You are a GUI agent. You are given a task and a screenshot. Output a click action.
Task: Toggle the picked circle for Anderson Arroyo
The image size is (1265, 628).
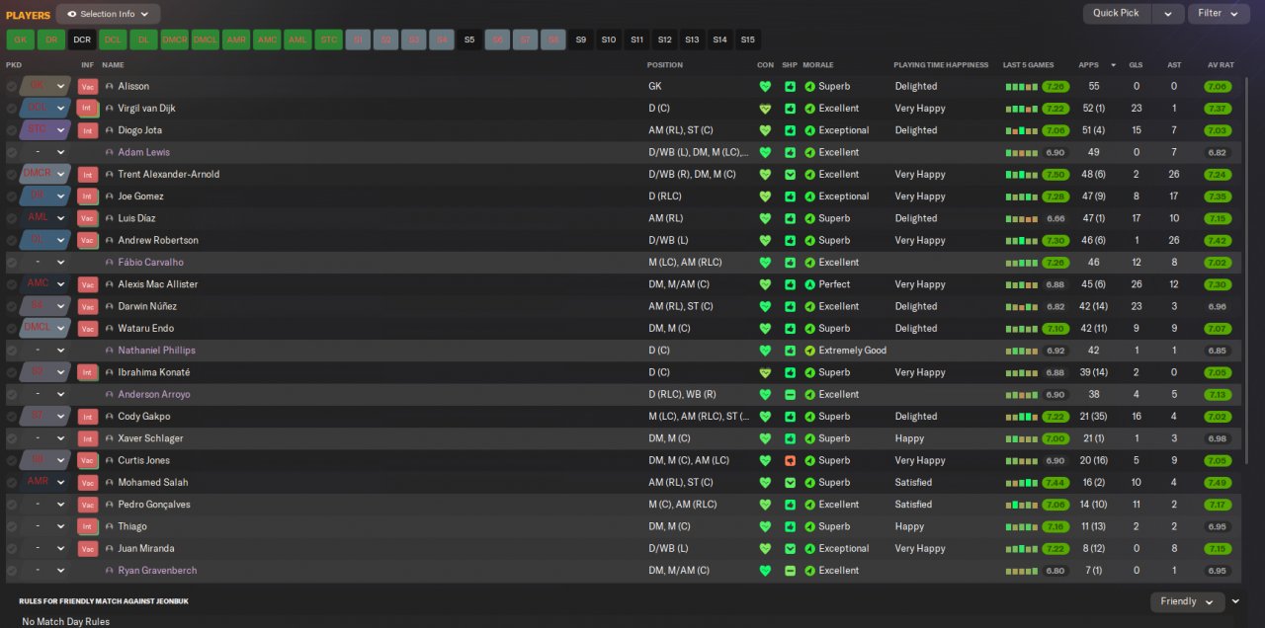point(12,395)
